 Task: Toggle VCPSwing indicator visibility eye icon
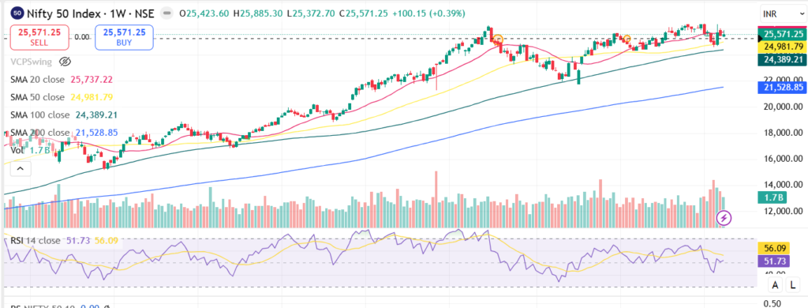[65, 62]
